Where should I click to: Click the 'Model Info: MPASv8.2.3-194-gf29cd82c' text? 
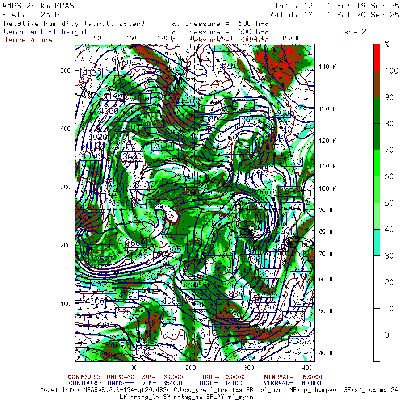(x=105, y=390)
